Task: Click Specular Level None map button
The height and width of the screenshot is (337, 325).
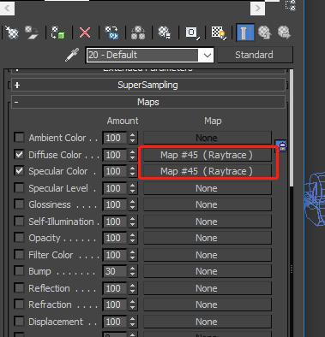Action: 207,188
